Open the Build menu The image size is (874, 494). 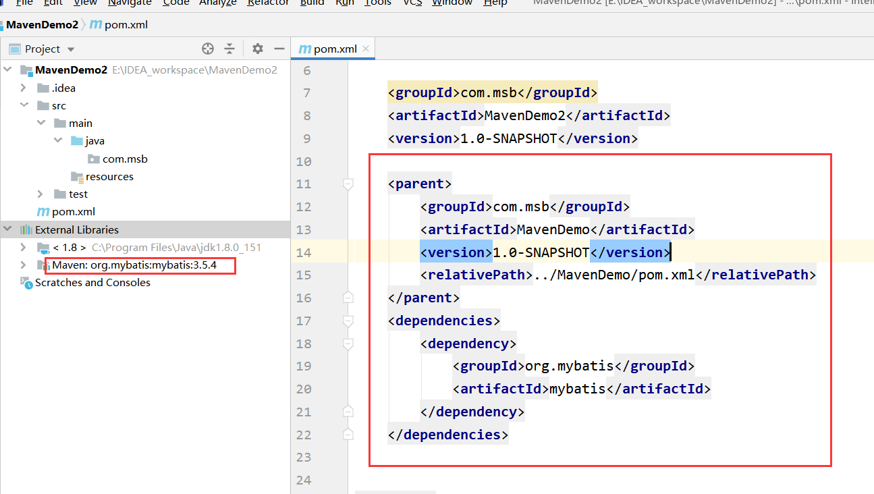click(311, 3)
